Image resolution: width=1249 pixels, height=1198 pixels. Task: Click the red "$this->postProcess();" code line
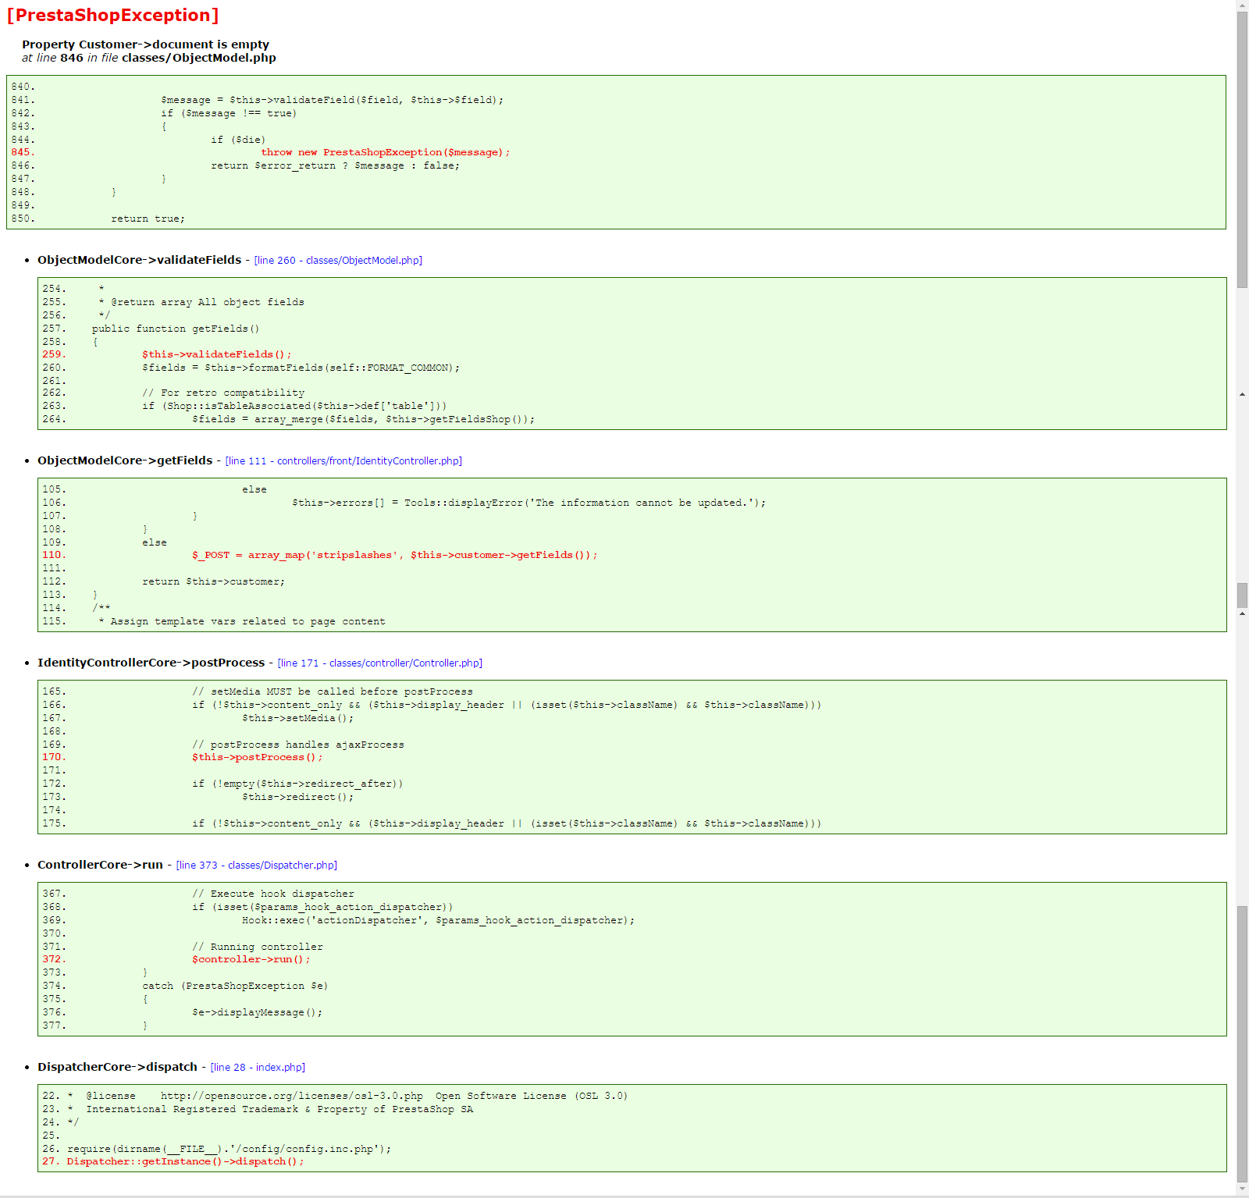tap(258, 758)
